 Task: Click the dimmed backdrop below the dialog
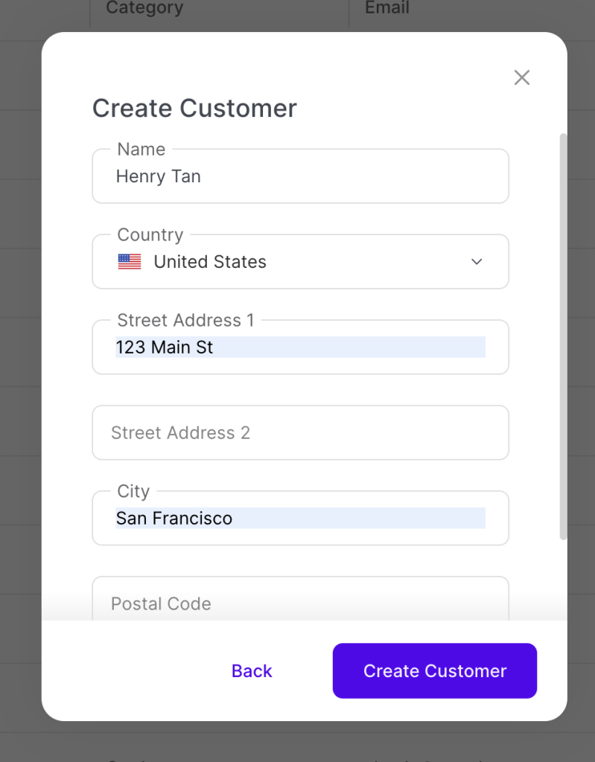(298, 743)
